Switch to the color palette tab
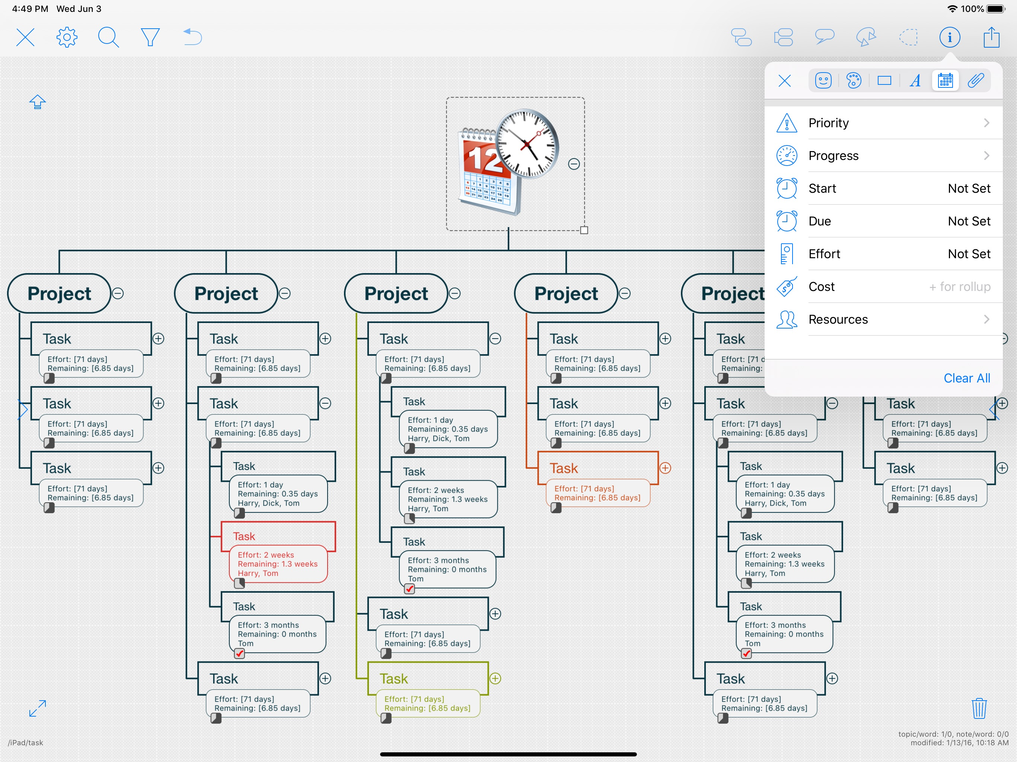This screenshot has height=762, width=1017. [x=853, y=81]
